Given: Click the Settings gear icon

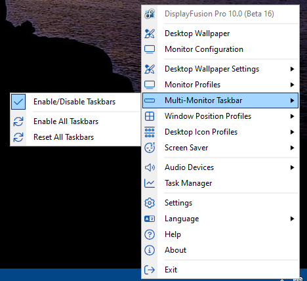Looking at the screenshot, I should click(x=150, y=203).
